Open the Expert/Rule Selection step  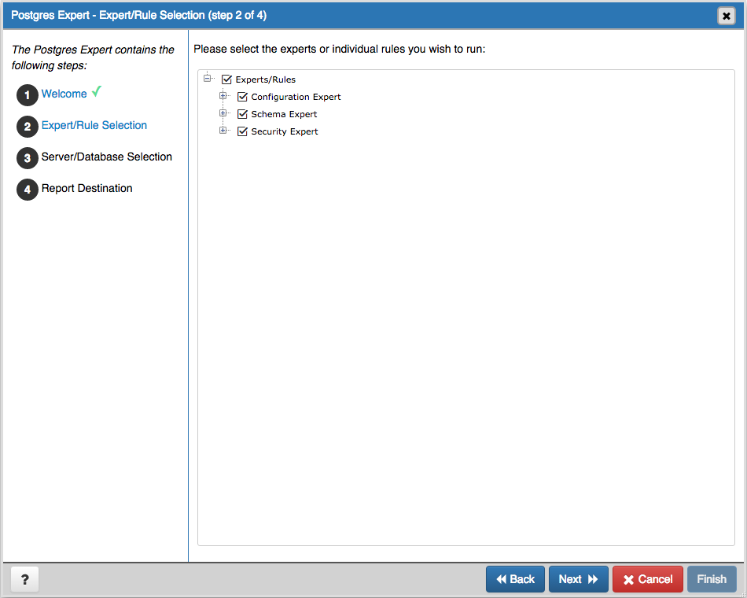click(x=94, y=125)
